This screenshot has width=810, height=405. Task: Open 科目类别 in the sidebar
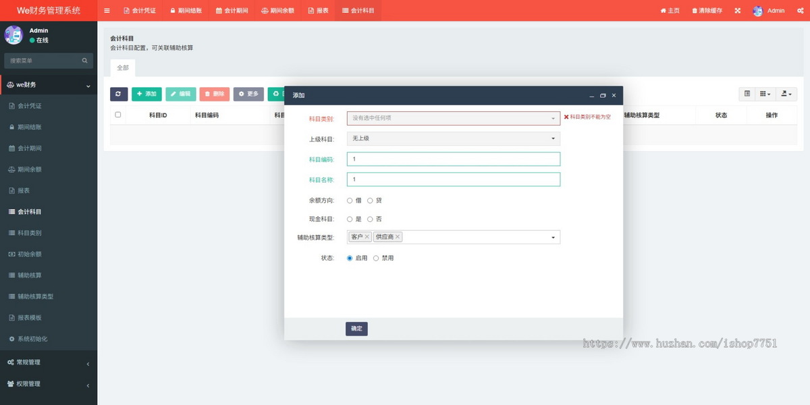[49, 233]
